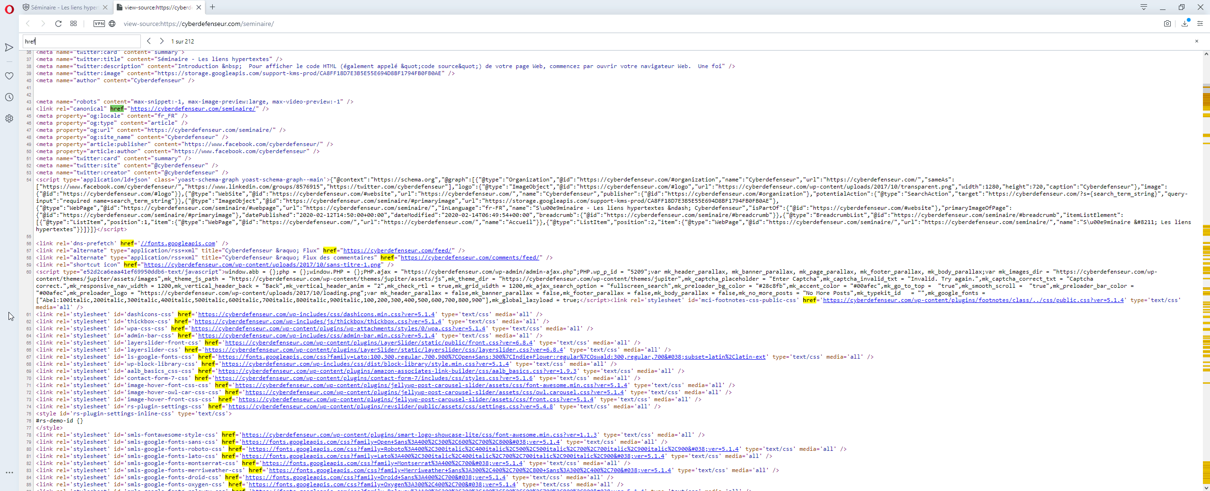The height and width of the screenshot is (491, 1210).
Task: Open History clock icon in sidebar
Action: click(x=9, y=97)
